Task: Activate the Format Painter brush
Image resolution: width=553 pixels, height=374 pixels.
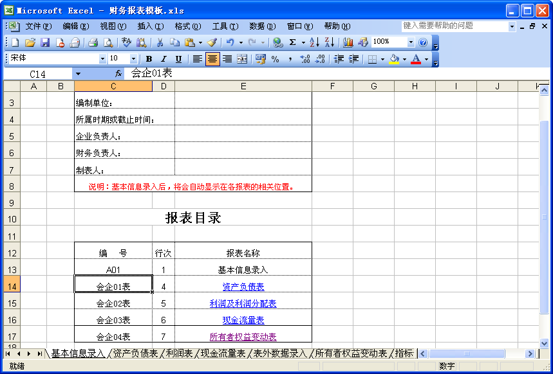Action: point(212,42)
